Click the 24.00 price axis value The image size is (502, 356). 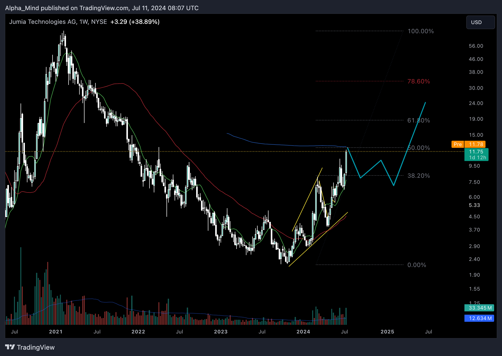[x=476, y=103]
